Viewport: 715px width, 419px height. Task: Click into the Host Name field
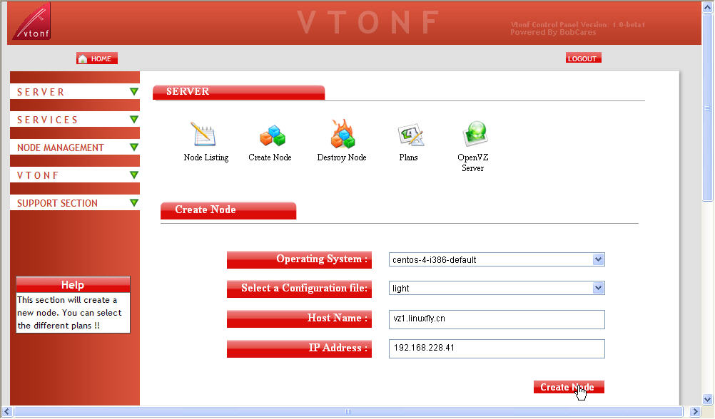[497, 319]
